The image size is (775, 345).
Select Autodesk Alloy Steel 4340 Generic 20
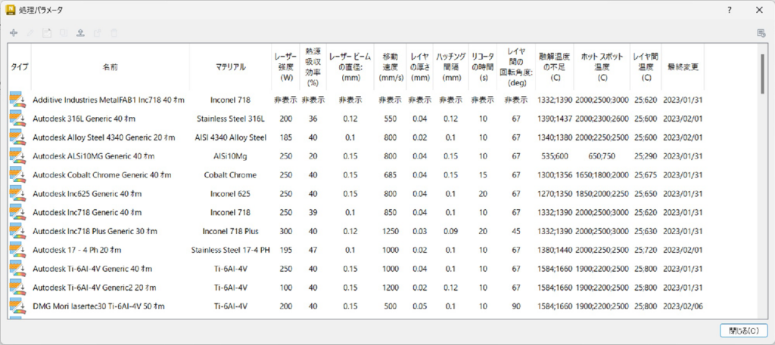pyautogui.click(x=104, y=137)
